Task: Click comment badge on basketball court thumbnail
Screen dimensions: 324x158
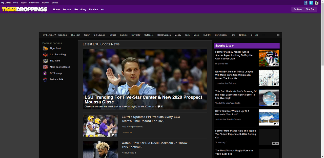Action: 276,104
